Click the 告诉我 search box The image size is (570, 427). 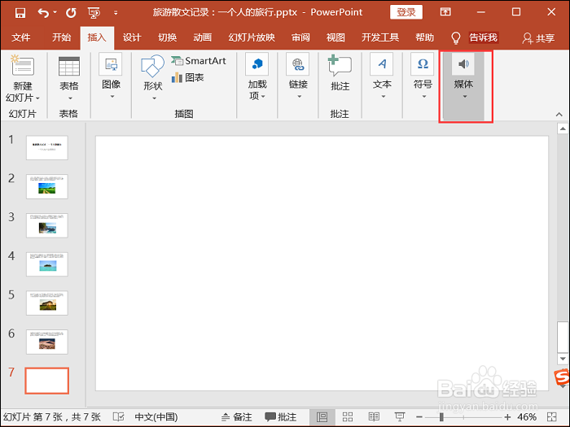pyautogui.click(x=483, y=37)
